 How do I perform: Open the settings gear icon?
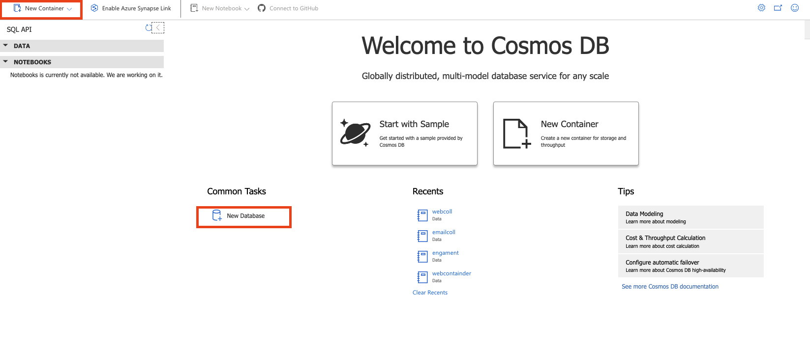[x=761, y=8]
